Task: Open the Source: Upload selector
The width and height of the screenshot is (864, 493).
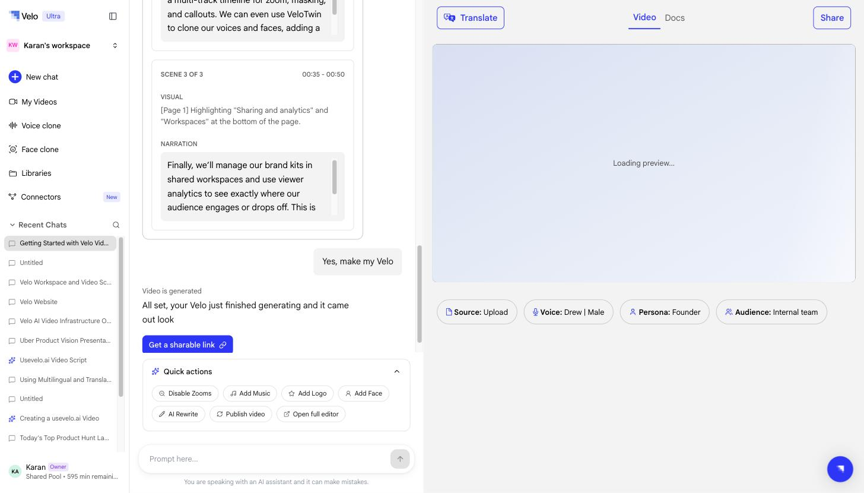Action: [477, 312]
